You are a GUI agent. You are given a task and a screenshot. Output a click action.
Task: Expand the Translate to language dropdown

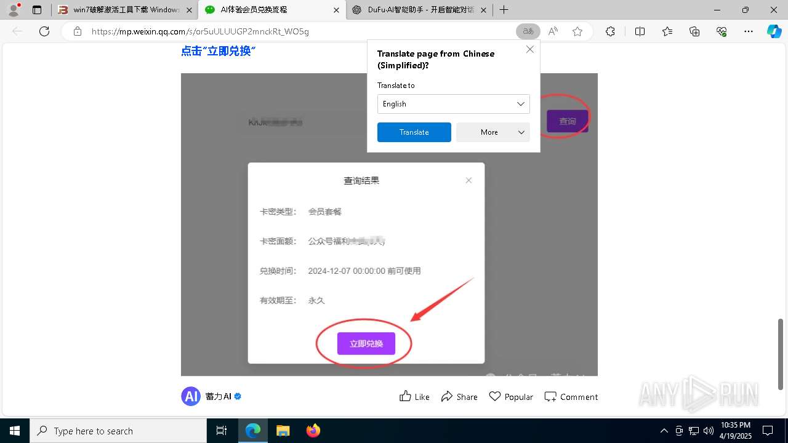click(454, 104)
